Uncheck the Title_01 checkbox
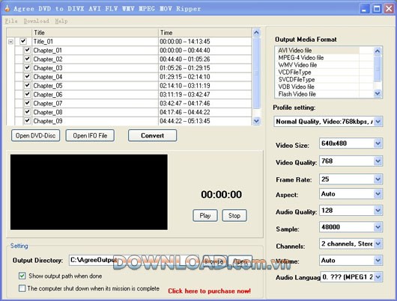 pos(23,41)
